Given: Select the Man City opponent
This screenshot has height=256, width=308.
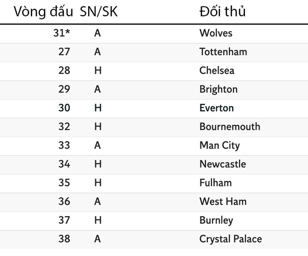Looking at the screenshot, I should pos(219,145).
